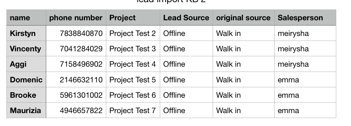Click the 'Project Test 3' cell
351x126 pixels.
133,49
